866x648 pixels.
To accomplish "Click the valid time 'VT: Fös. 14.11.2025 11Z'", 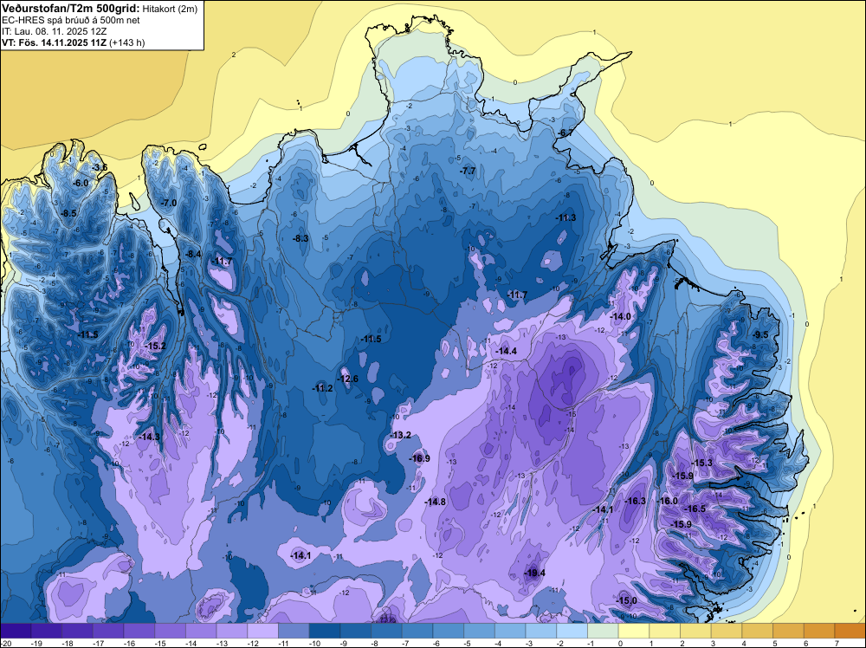I will [54, 42].
